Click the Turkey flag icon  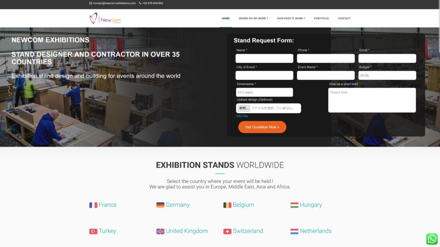93,231
